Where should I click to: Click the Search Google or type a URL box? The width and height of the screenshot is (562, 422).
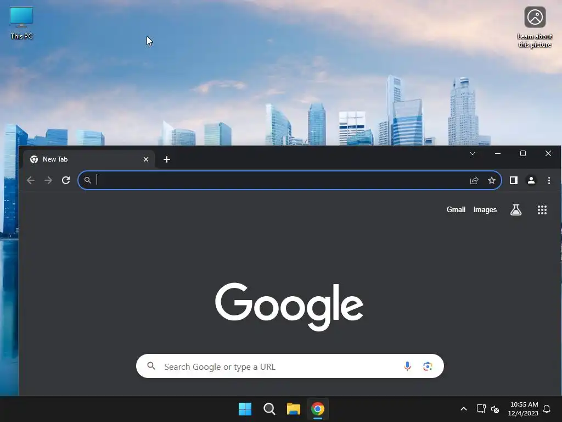click(x=290, y=366)
